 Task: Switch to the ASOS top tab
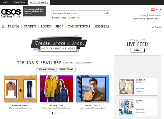6,2
